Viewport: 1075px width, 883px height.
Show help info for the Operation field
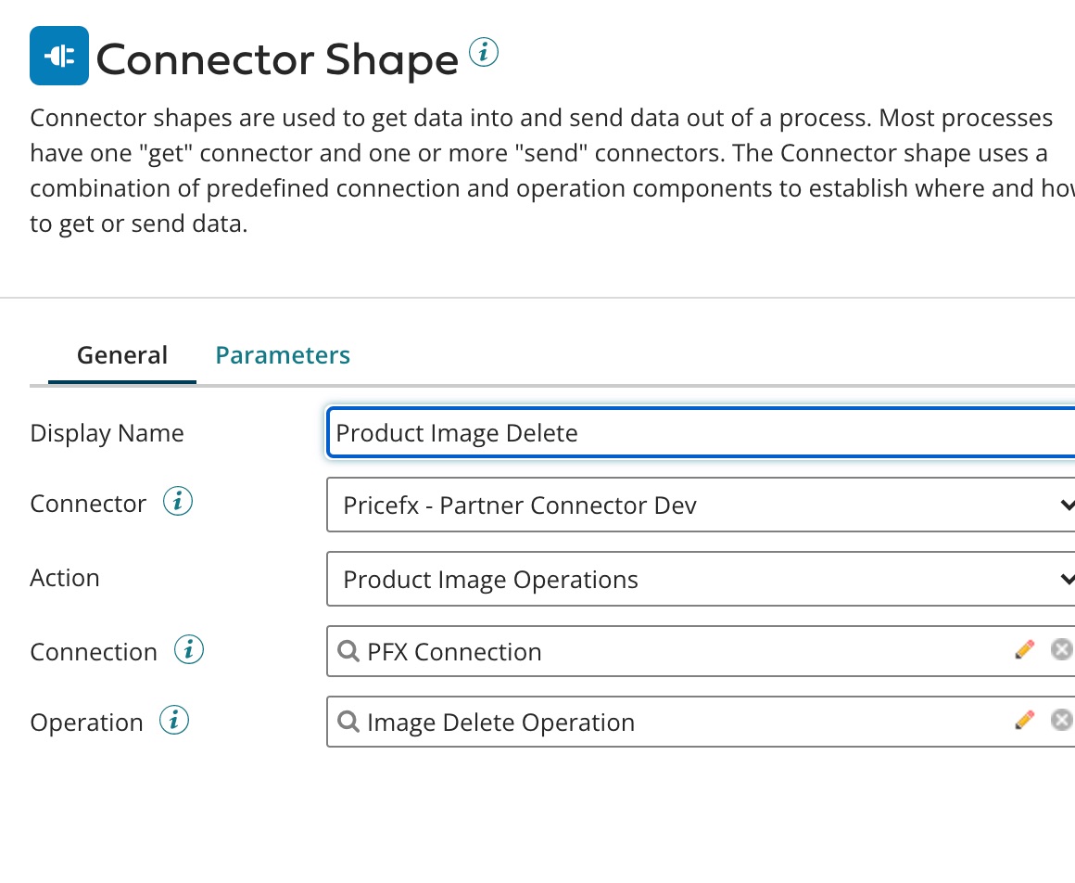click(174, 721)
